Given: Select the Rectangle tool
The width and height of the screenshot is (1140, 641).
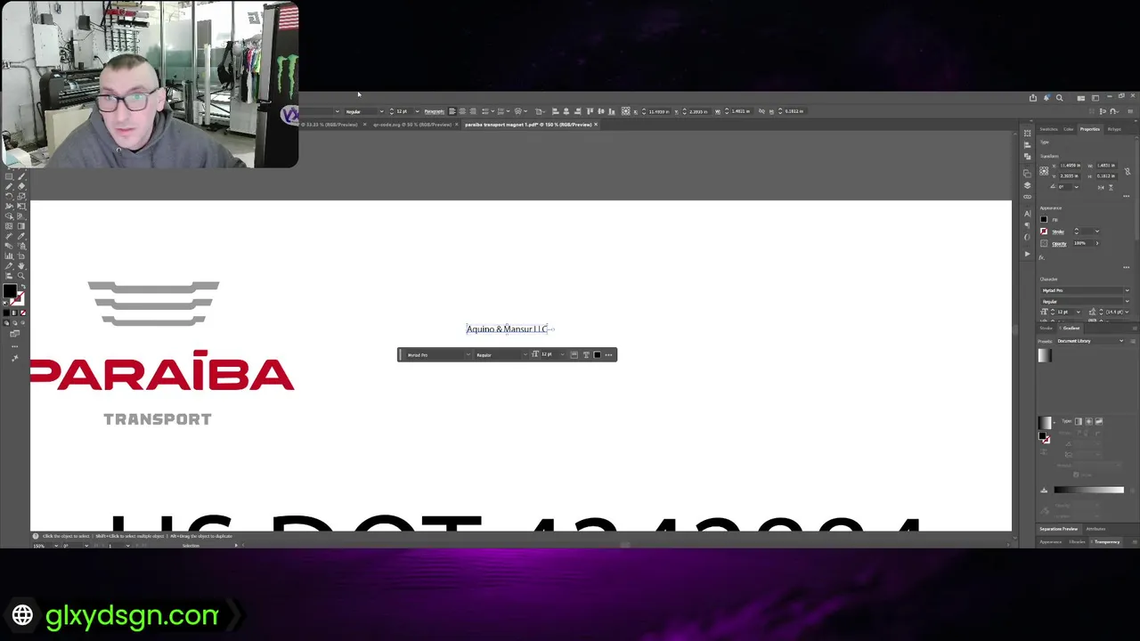Looking at the screenshot, I should 9,176.
